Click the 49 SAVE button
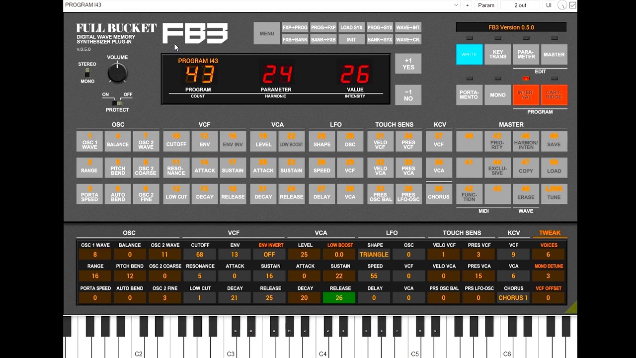 554,141
